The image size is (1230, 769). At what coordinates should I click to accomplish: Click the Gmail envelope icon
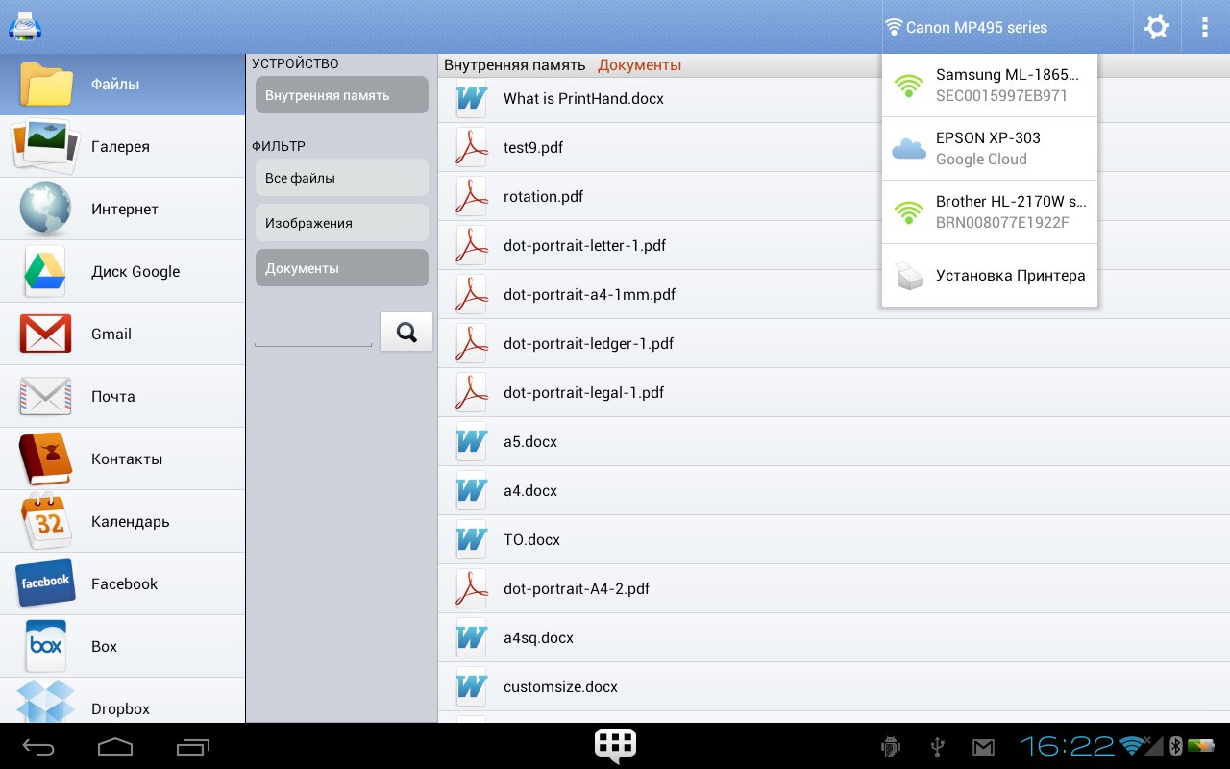pos(45,334)
